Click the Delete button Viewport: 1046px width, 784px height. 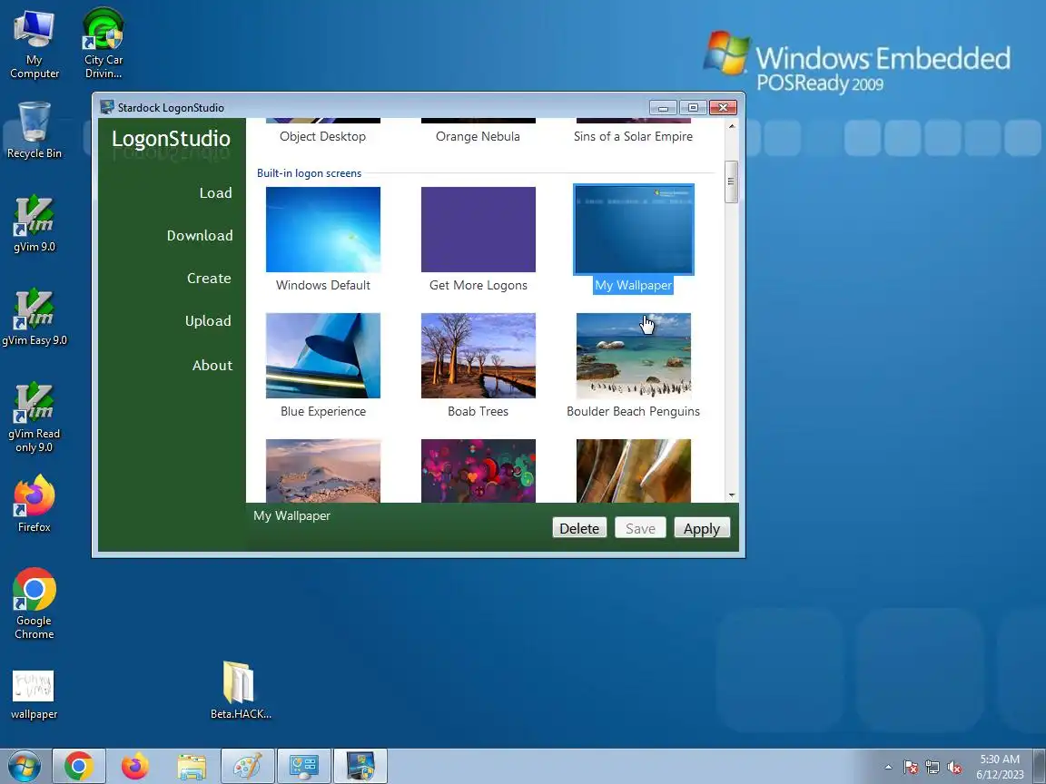click(579, 528)
